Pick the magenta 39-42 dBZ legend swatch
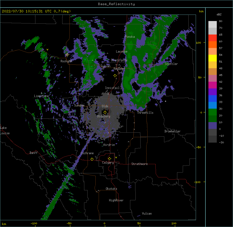The height and width of the screenshot is (227, 233). pyautogui.click(x=212, y=85)
